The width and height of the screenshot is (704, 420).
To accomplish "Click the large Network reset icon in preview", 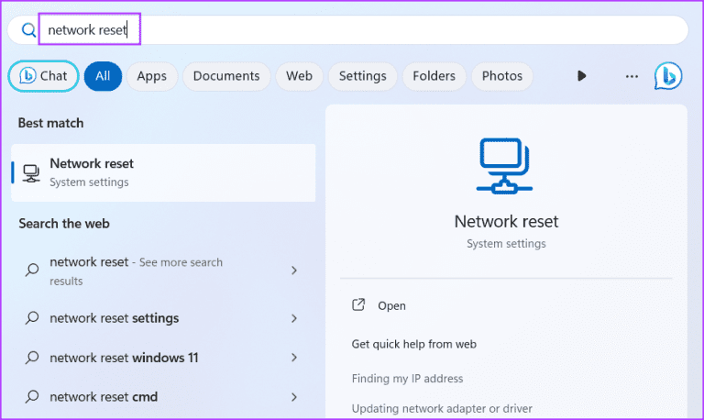I will tap(506, 166).
